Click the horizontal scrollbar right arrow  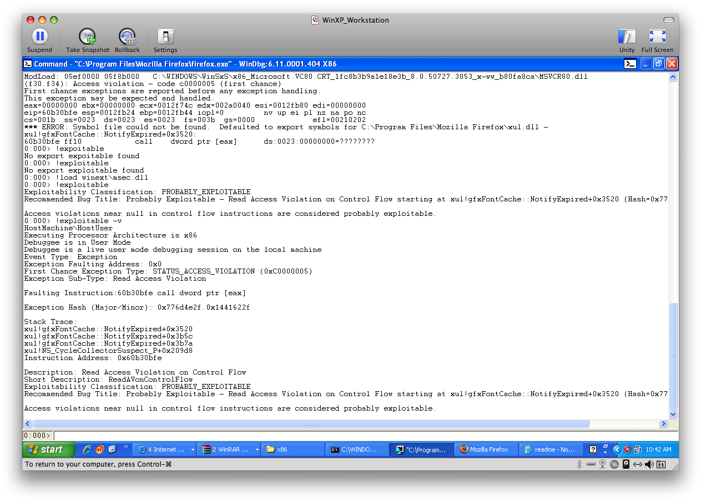663,424
